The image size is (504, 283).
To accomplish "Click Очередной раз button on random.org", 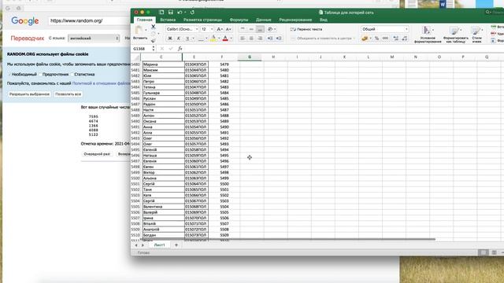I will coord(97,154).
